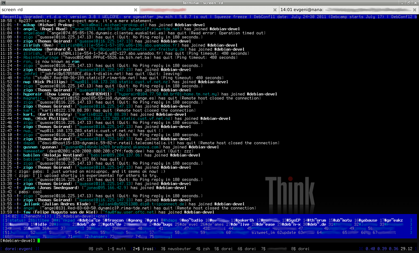The image size is (419, 253).
Task: Click '15#ub~motu' channel entry
Action: coord(340,220)
